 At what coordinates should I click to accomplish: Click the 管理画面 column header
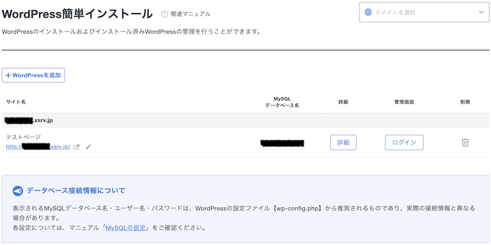pyautogui.click(x=404, y=102)
